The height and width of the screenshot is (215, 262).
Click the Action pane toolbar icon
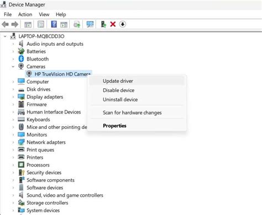coord(64,24)
